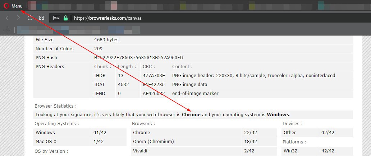371x156 pixels.
Task: Open Speed Dial grid icon
Action: click(x=42, y=18)
